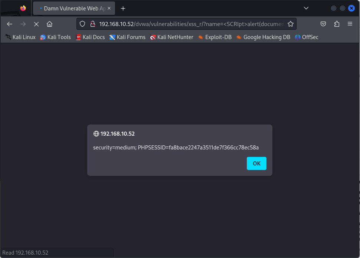Click the Read 192.168.10.52 status text

(x=25, y=253)
